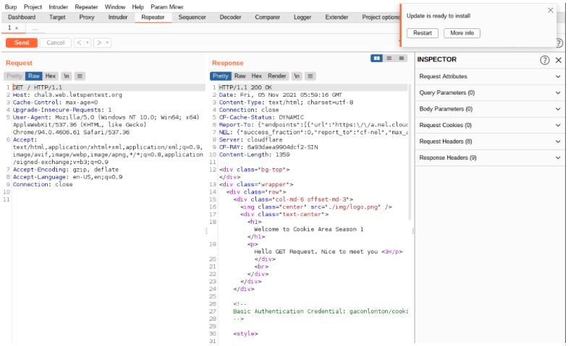Select Render view in Response pane
568x346 pixels.
pyautogui.click(x=277, y=76)
